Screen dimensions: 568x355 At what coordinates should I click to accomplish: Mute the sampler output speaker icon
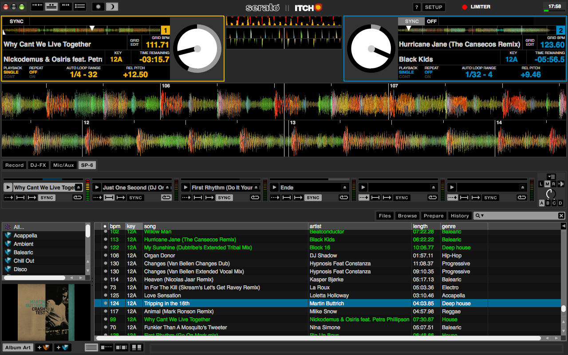(x=561, y=184)
